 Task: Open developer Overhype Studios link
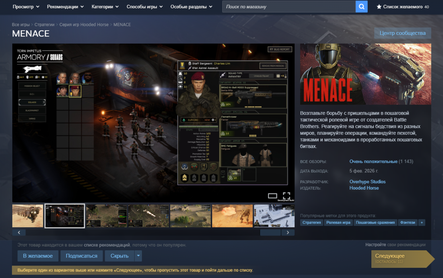pos(368,182)
